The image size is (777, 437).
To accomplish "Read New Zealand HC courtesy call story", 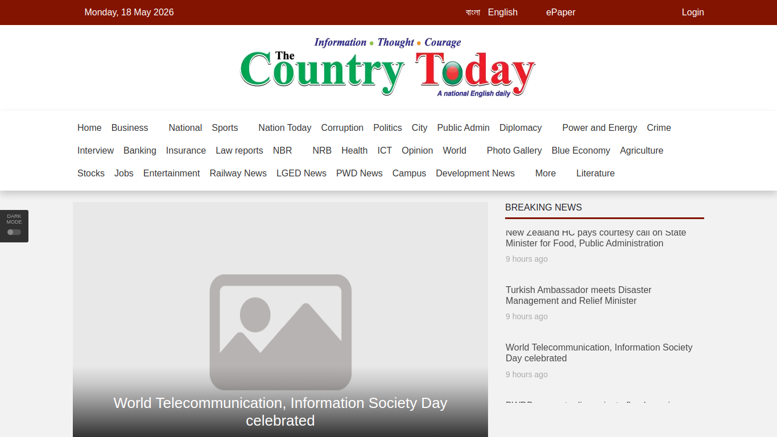I will pyautogui.click(x=596, y=238).
